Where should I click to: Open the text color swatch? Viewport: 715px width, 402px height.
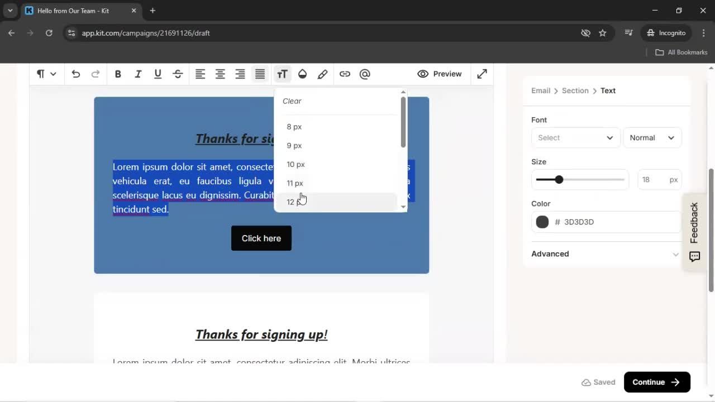[x=542, y=222]
